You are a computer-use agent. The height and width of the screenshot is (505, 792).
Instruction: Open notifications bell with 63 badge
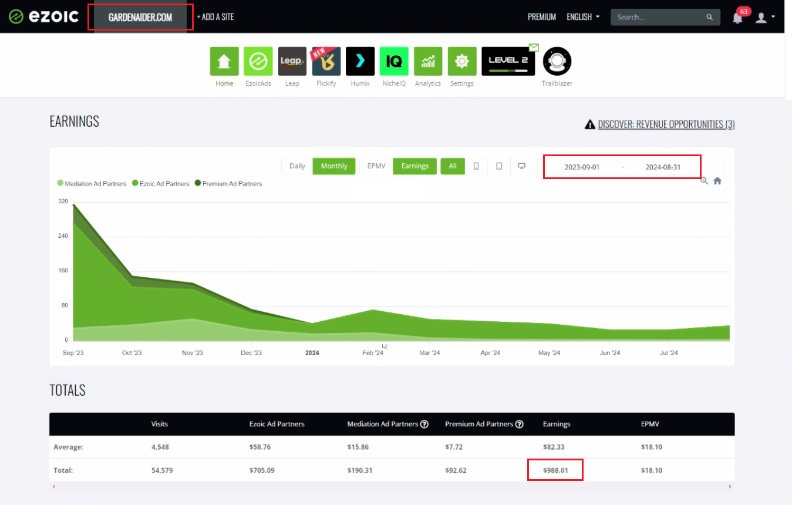738,17
